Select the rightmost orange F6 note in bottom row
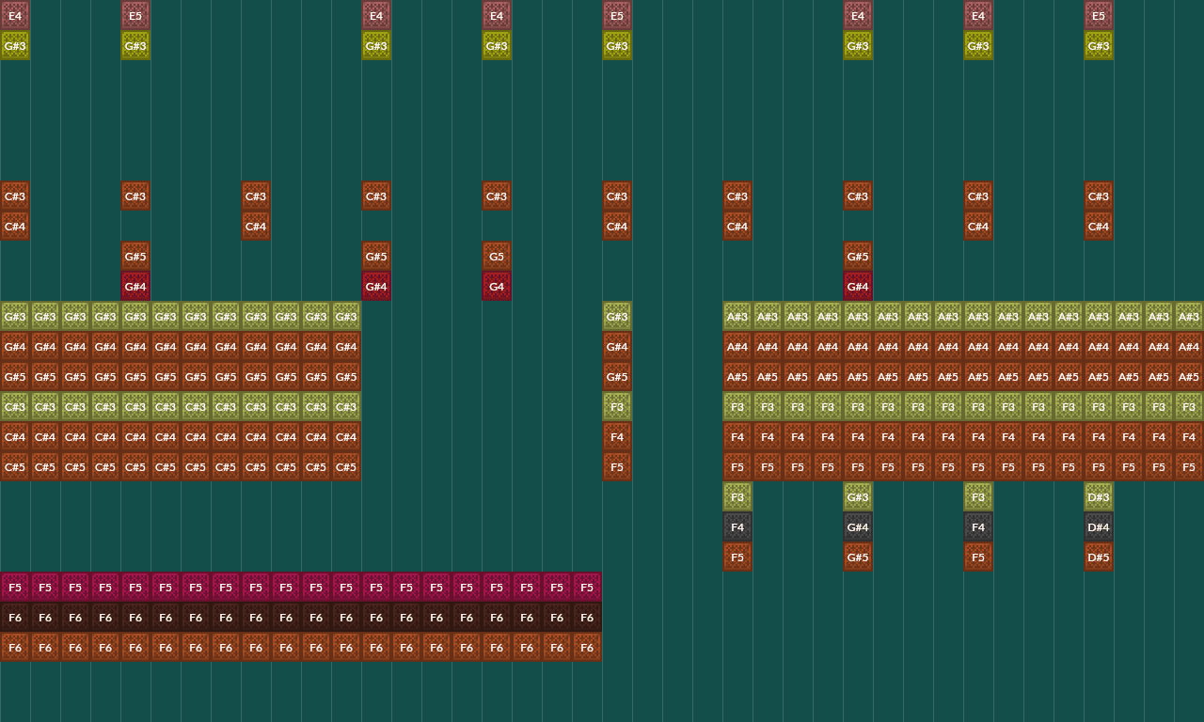This screenshot has width=1204, height=722. pyautogui.click(x=587, y=647)
